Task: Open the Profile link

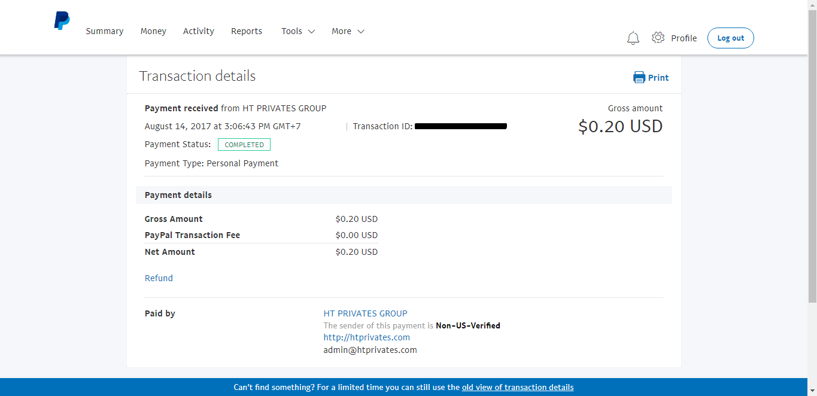Action: (684, 38)
